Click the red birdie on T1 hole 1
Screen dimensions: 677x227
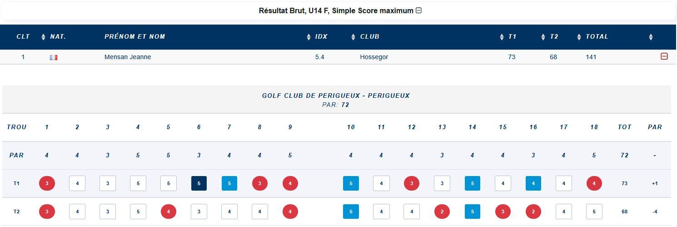pyautogui.click(x=47, y=183)
